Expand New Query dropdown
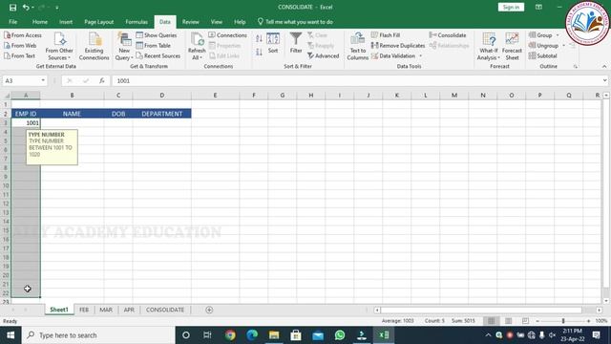The image size is (611, 344). pos(124,54)
